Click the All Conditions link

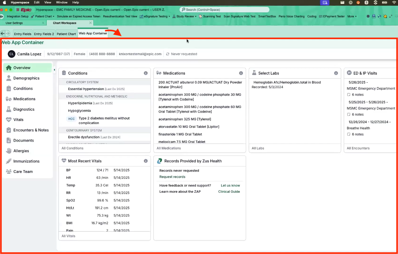pyautogui.click(x=72, y=148)
